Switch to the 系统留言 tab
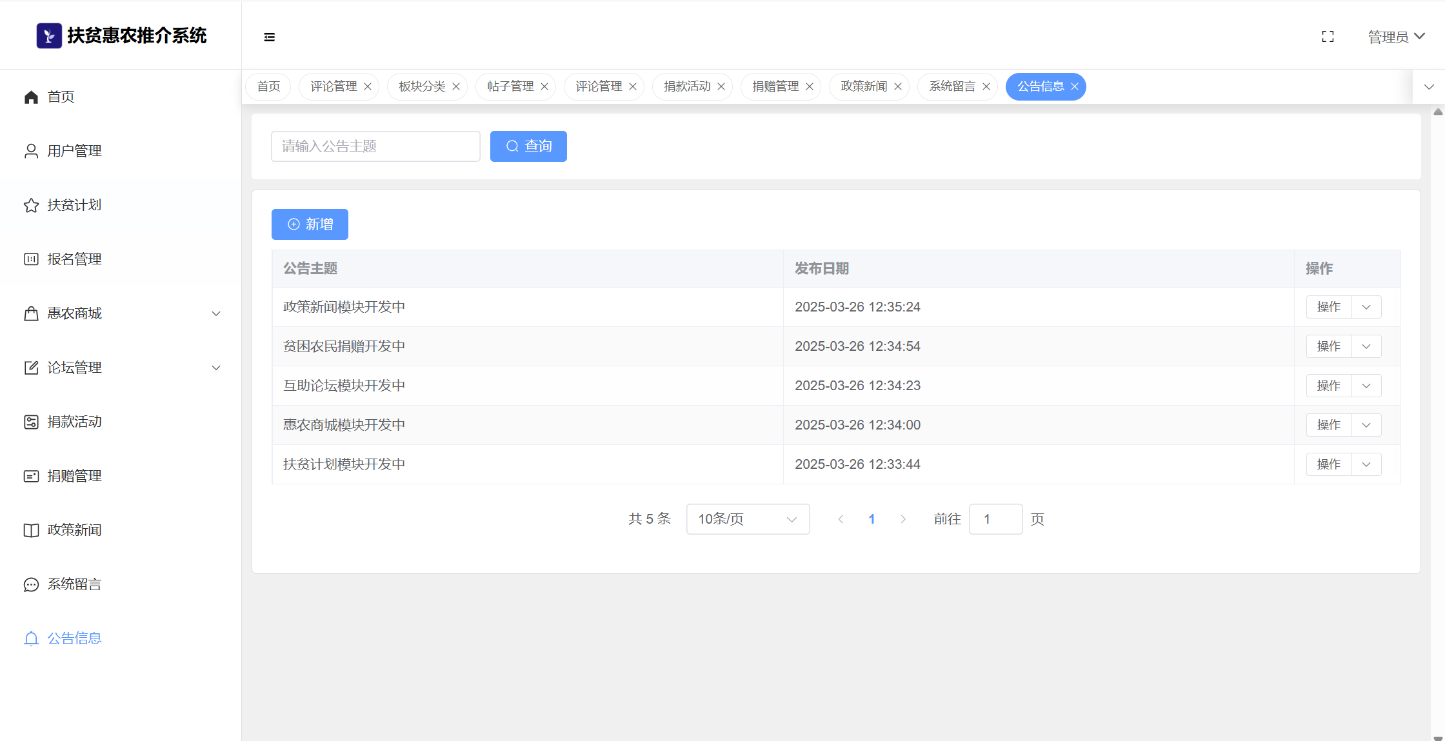Screen dimensions: 1445x741 pos(952,86)
